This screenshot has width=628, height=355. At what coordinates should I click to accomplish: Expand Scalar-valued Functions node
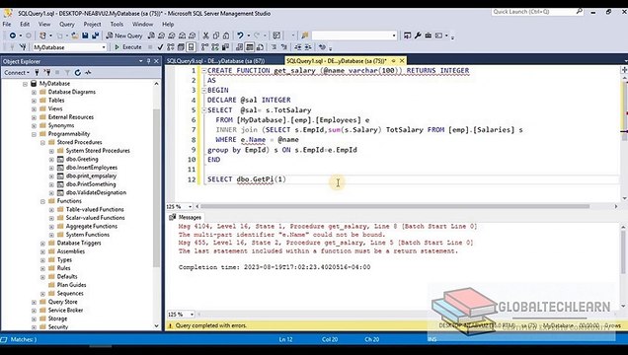pyautogui.click(x=51, y=218)
